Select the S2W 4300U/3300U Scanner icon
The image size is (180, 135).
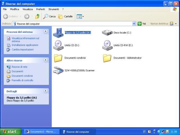[x=58, y=70]
